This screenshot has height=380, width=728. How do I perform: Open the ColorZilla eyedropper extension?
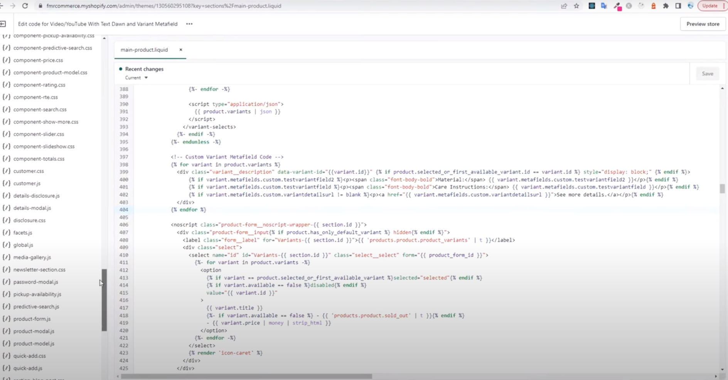pos(617,6)
